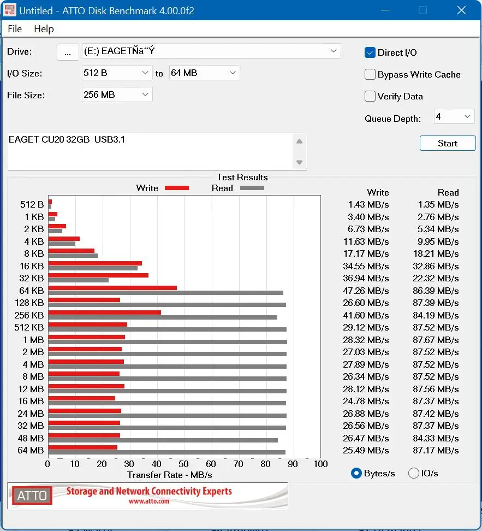Open the Help menu
482x531 pixels.
(x=44, y=29)
